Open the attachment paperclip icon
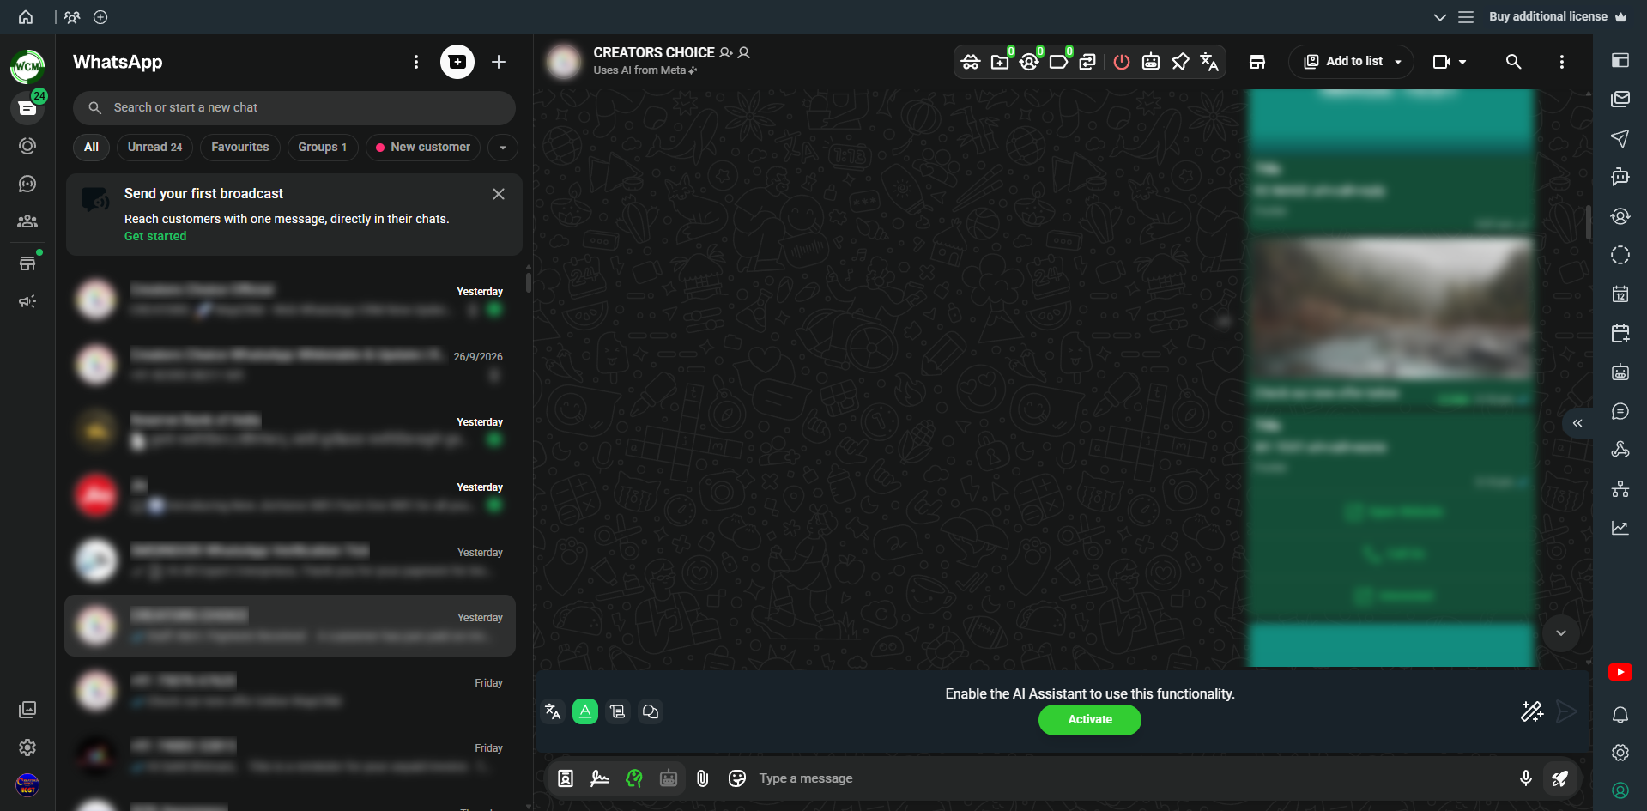Viewport: 1647px width, 811px height. click(703, 778)
